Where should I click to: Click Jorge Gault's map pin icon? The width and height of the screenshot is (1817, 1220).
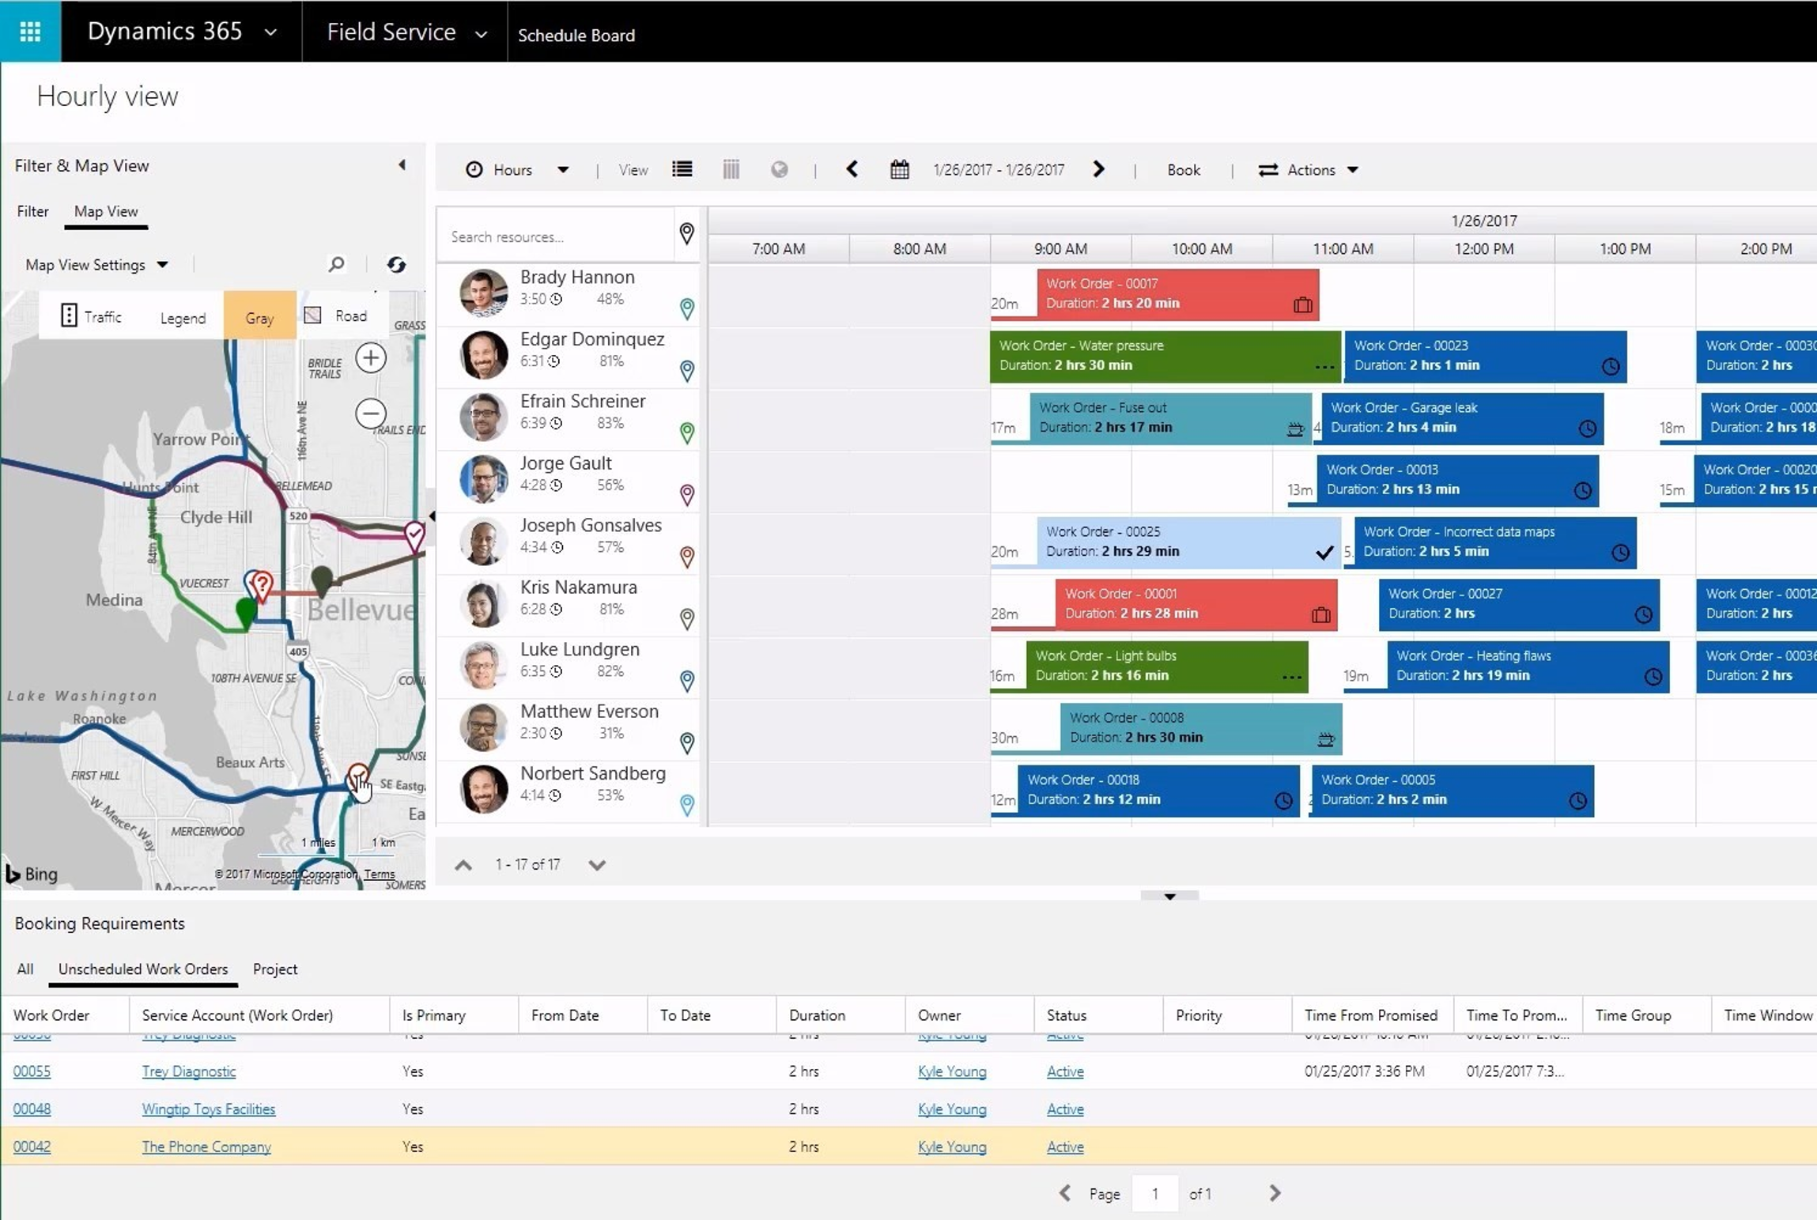[687, 494]
